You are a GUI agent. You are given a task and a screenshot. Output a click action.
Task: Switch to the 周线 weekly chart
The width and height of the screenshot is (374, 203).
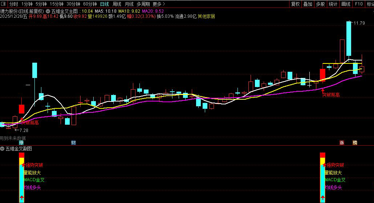pos(117,4)
